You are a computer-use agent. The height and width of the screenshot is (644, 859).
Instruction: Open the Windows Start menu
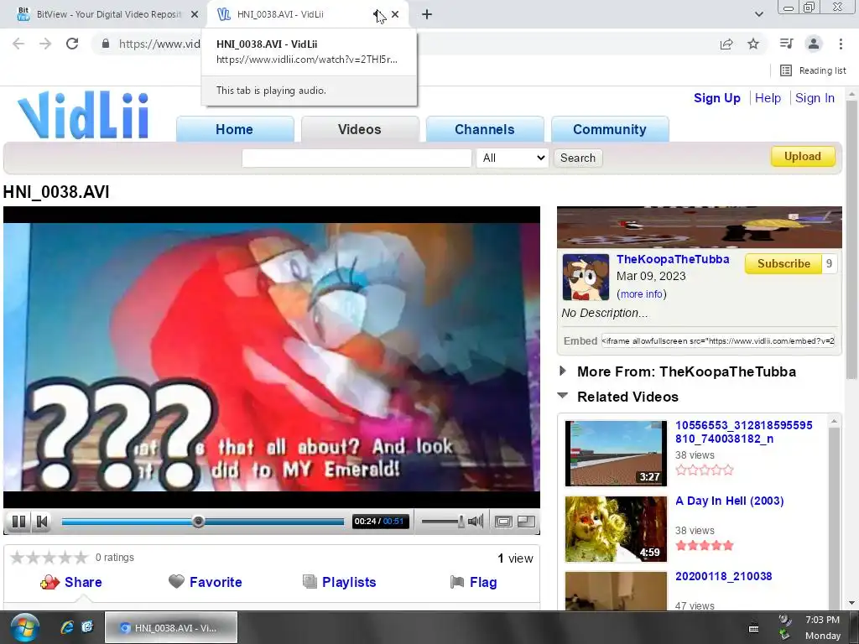pyautogui.click(x=24, y=627)
